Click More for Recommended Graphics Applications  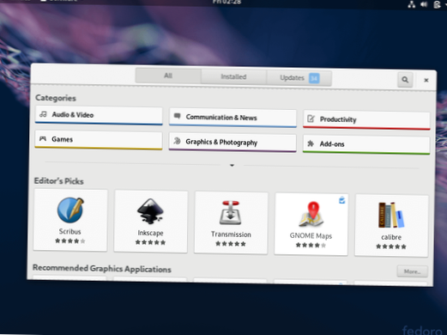pos(413,271)
